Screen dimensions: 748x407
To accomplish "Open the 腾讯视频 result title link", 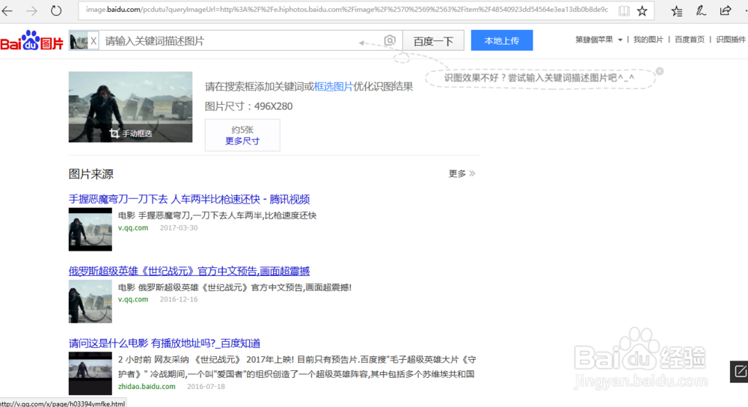I will (189, 199).
